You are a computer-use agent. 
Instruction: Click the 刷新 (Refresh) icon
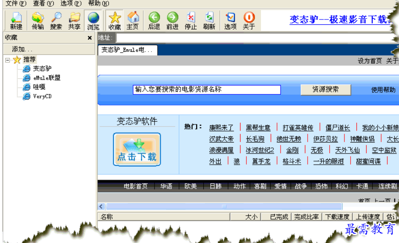(209, 20)
